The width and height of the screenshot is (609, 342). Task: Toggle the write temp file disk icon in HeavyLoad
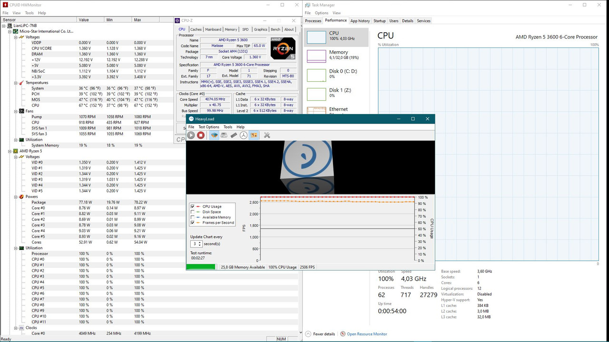224,135
